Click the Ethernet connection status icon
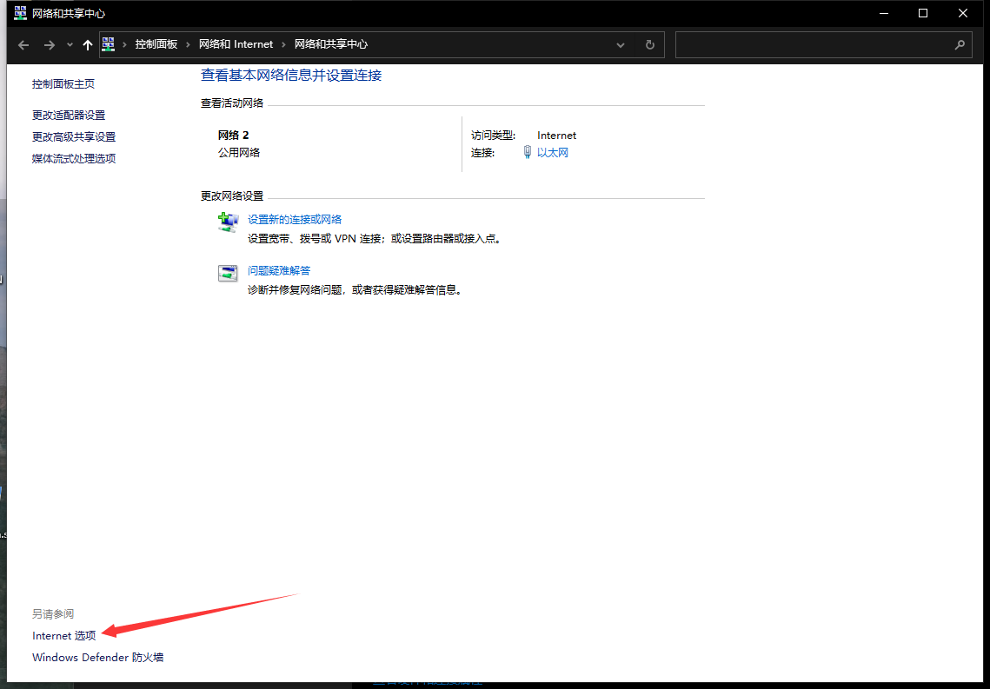 (x=528, y=152)
